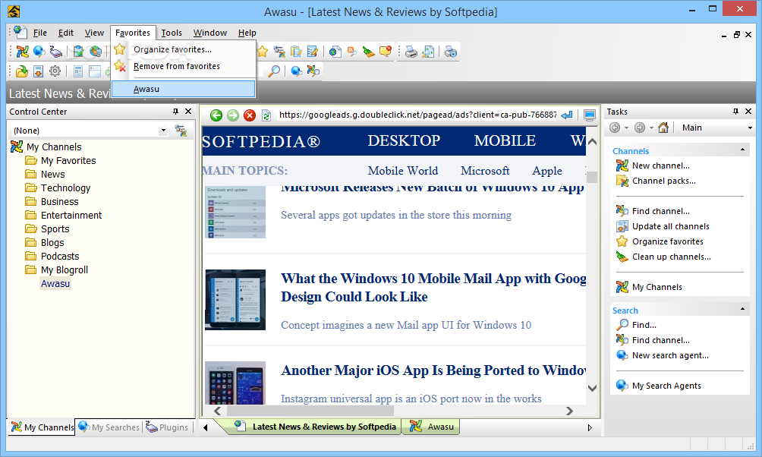
Task: Collapse the Channels task group
Action: (742, 150)
